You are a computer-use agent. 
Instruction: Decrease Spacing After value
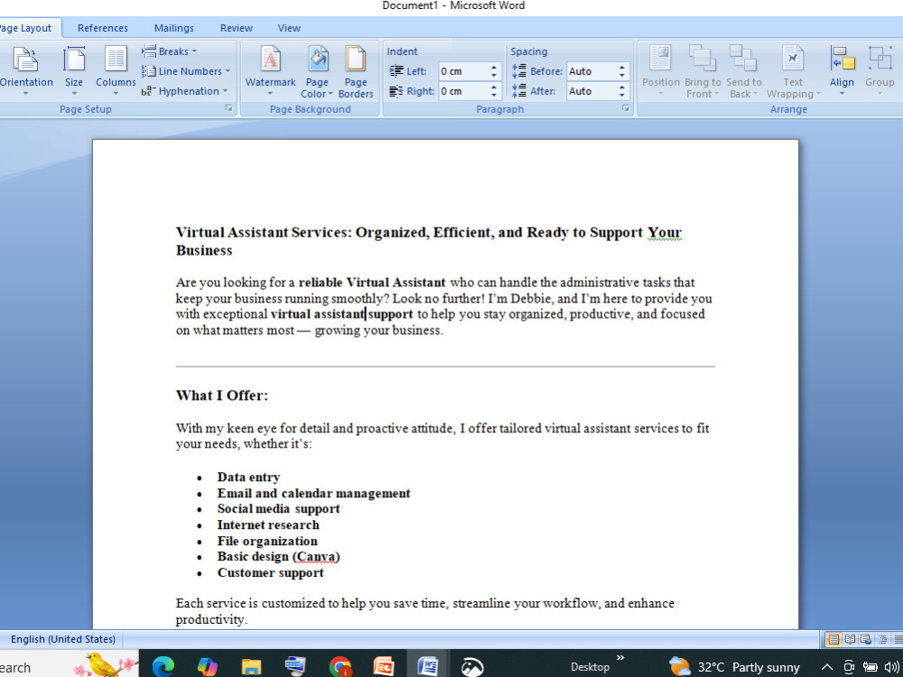click(x=622, y=95)
